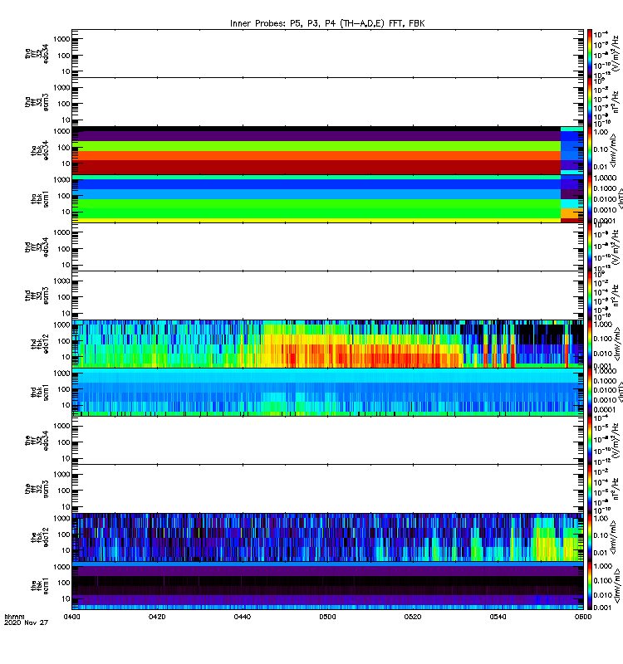Click the 'hhmm' axis unit label

tap(14, 617)
